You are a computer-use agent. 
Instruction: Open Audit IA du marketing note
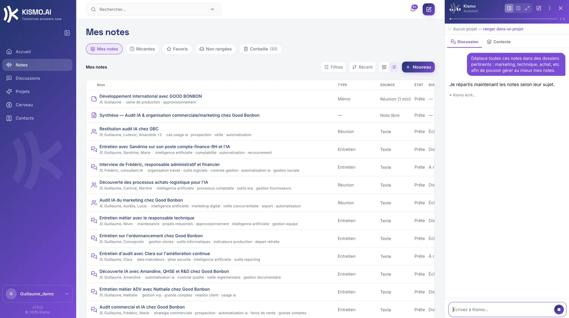(x=141, y=200)
